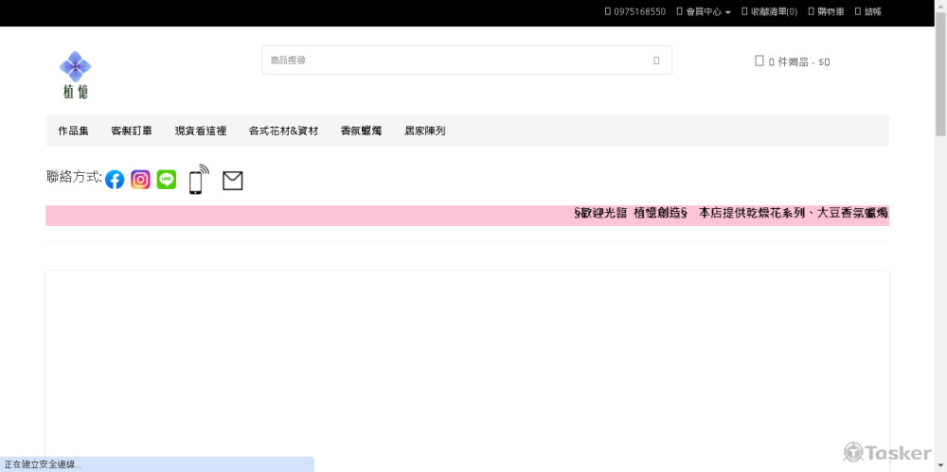Select the 香氛蠟燭 menu item
This screenshot has height=472, width=947.
pos(361,131)
